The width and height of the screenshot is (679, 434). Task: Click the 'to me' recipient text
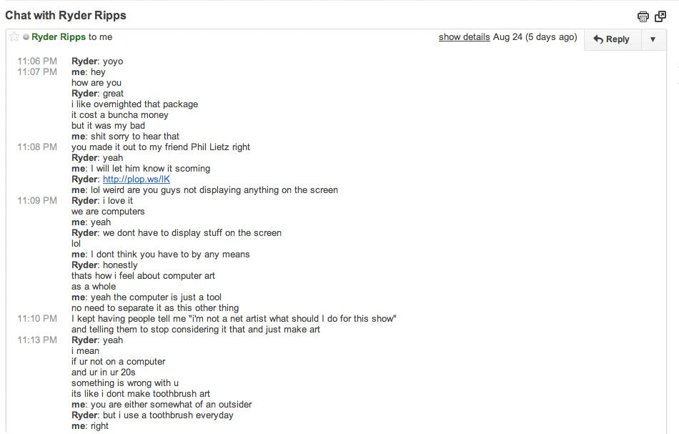pyautogui.click(x=101, y=37)
